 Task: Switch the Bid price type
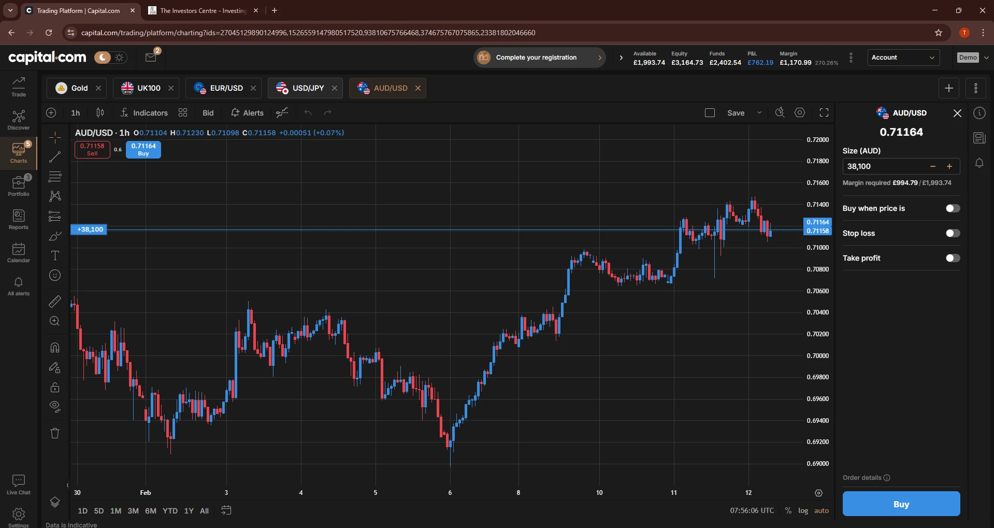coord(208,113)
